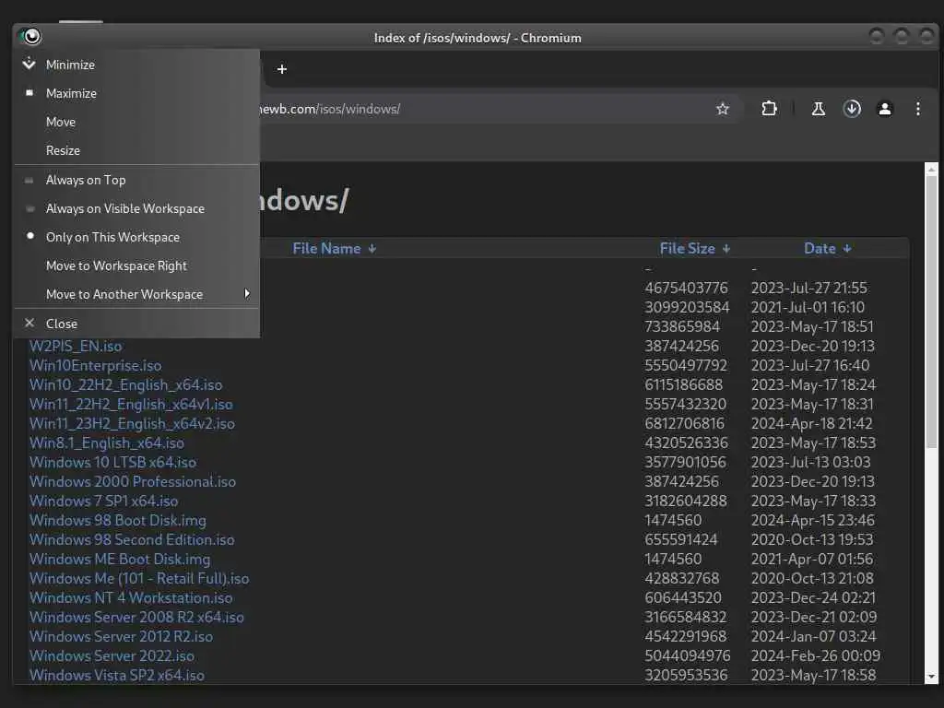Open Windows 98 Second Edition.iso link
Image resolution: width=944 pixels, height=708 pixels.
coord(132,539)
